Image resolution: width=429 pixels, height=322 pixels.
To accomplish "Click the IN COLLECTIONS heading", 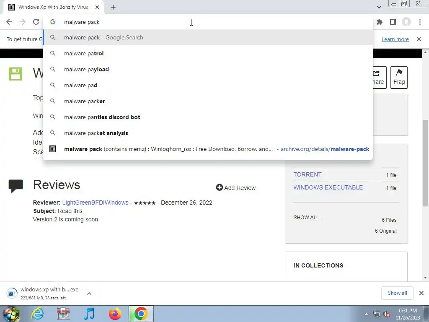I will pyautogui.click(x=318, y=265).
